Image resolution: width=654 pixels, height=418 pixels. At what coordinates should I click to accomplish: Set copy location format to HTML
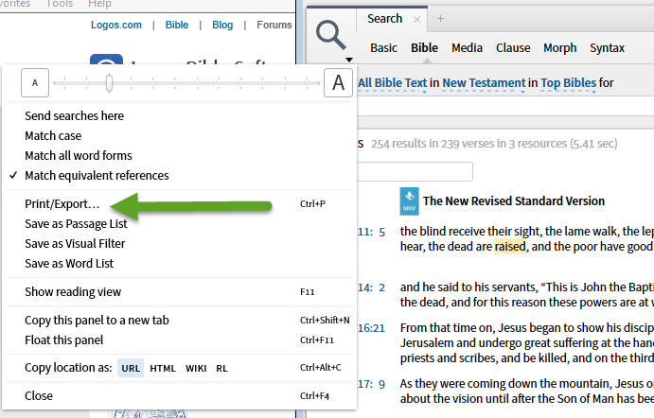[163, 369]
